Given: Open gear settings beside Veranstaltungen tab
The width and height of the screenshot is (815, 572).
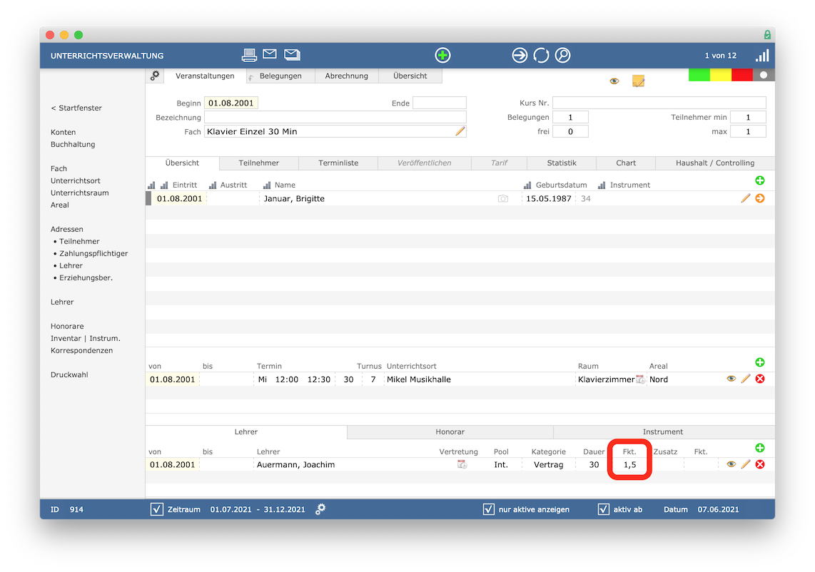Looking at the screenshot, I should tap(155, 76).
